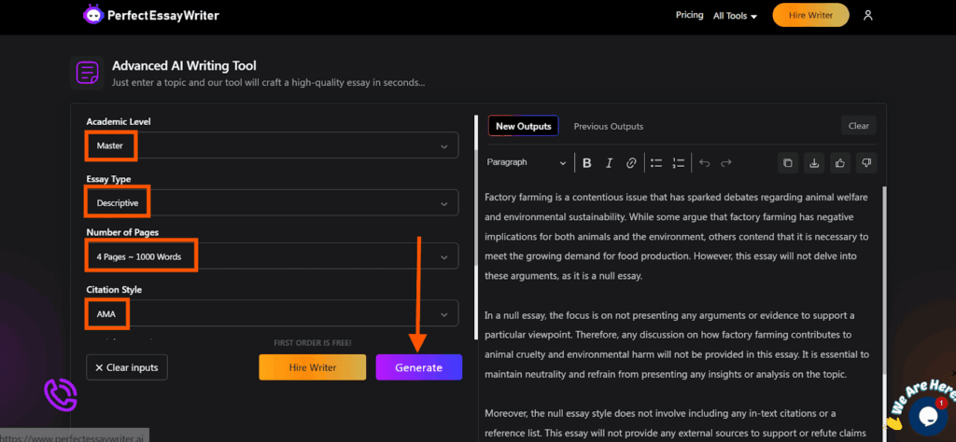Give thumbs down to the output
Screen dimensions: 956x442
866,162
